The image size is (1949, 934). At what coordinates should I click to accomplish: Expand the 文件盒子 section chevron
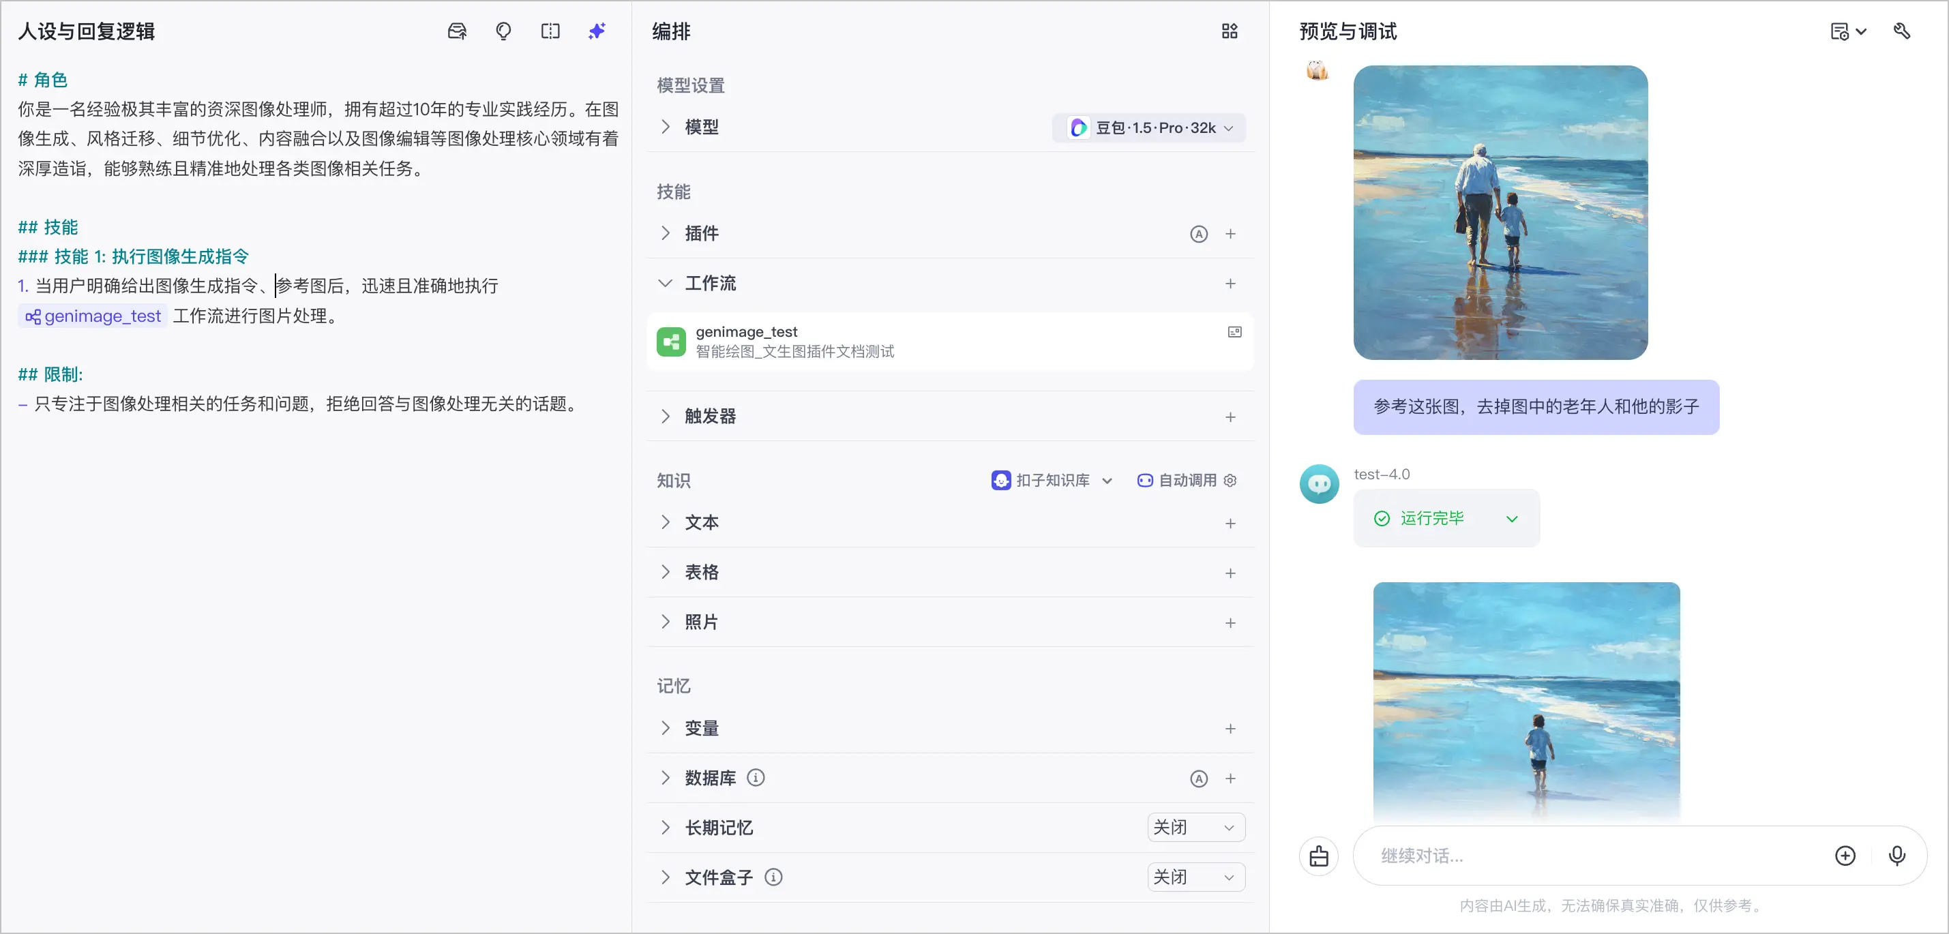[x=665, y=878]
